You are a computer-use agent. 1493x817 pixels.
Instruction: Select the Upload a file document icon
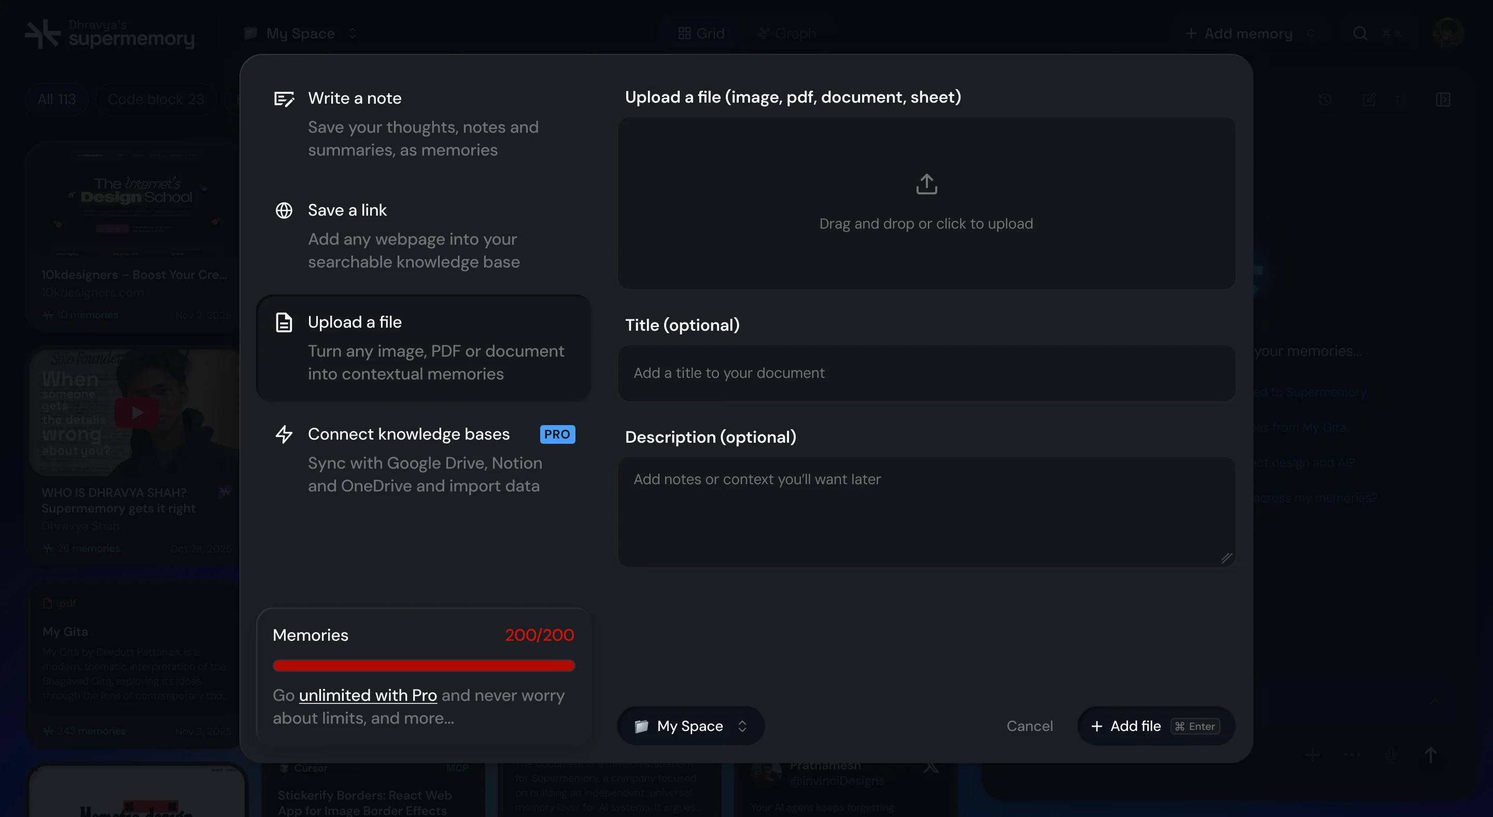(284, 323)
